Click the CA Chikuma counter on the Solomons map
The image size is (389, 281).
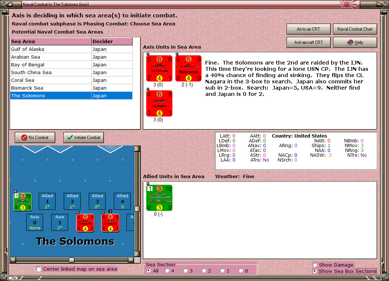tap(111, 223)
